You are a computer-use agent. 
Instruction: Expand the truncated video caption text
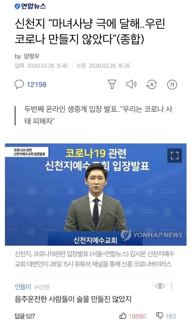pos(95,259)
